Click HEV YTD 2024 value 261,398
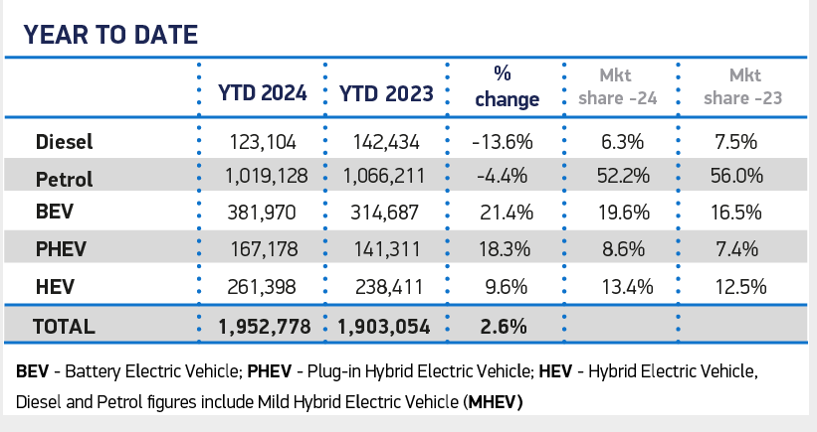The width and height of the screenshot is (817, 432). coord(261,287)
